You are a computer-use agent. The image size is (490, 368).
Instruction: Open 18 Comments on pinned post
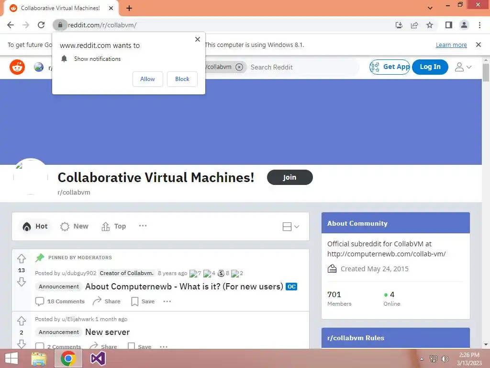pos(60,301)
